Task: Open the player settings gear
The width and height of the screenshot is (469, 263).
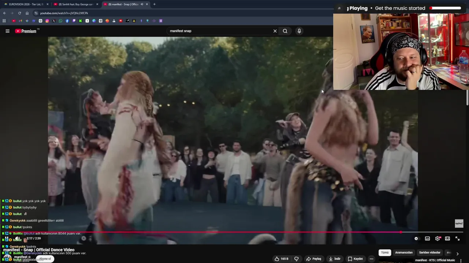Action: 437,239
